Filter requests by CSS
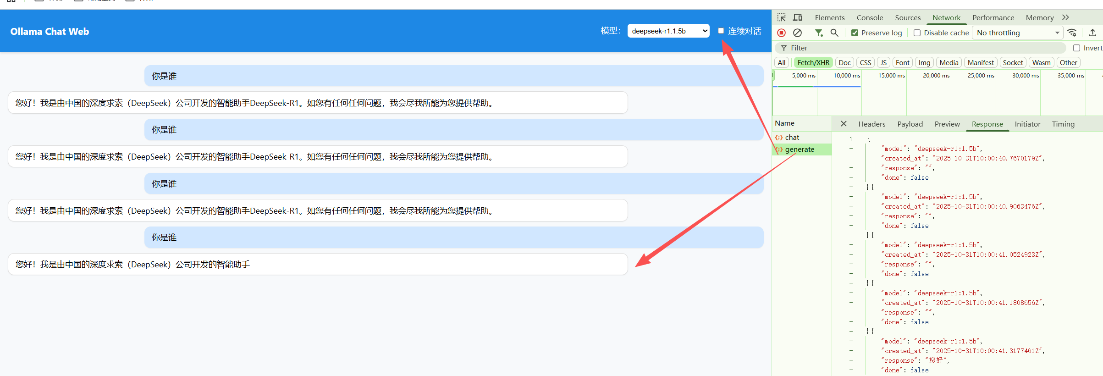Image resolution: width=1103 pixels, height=376 pixels. coord(866,63)
